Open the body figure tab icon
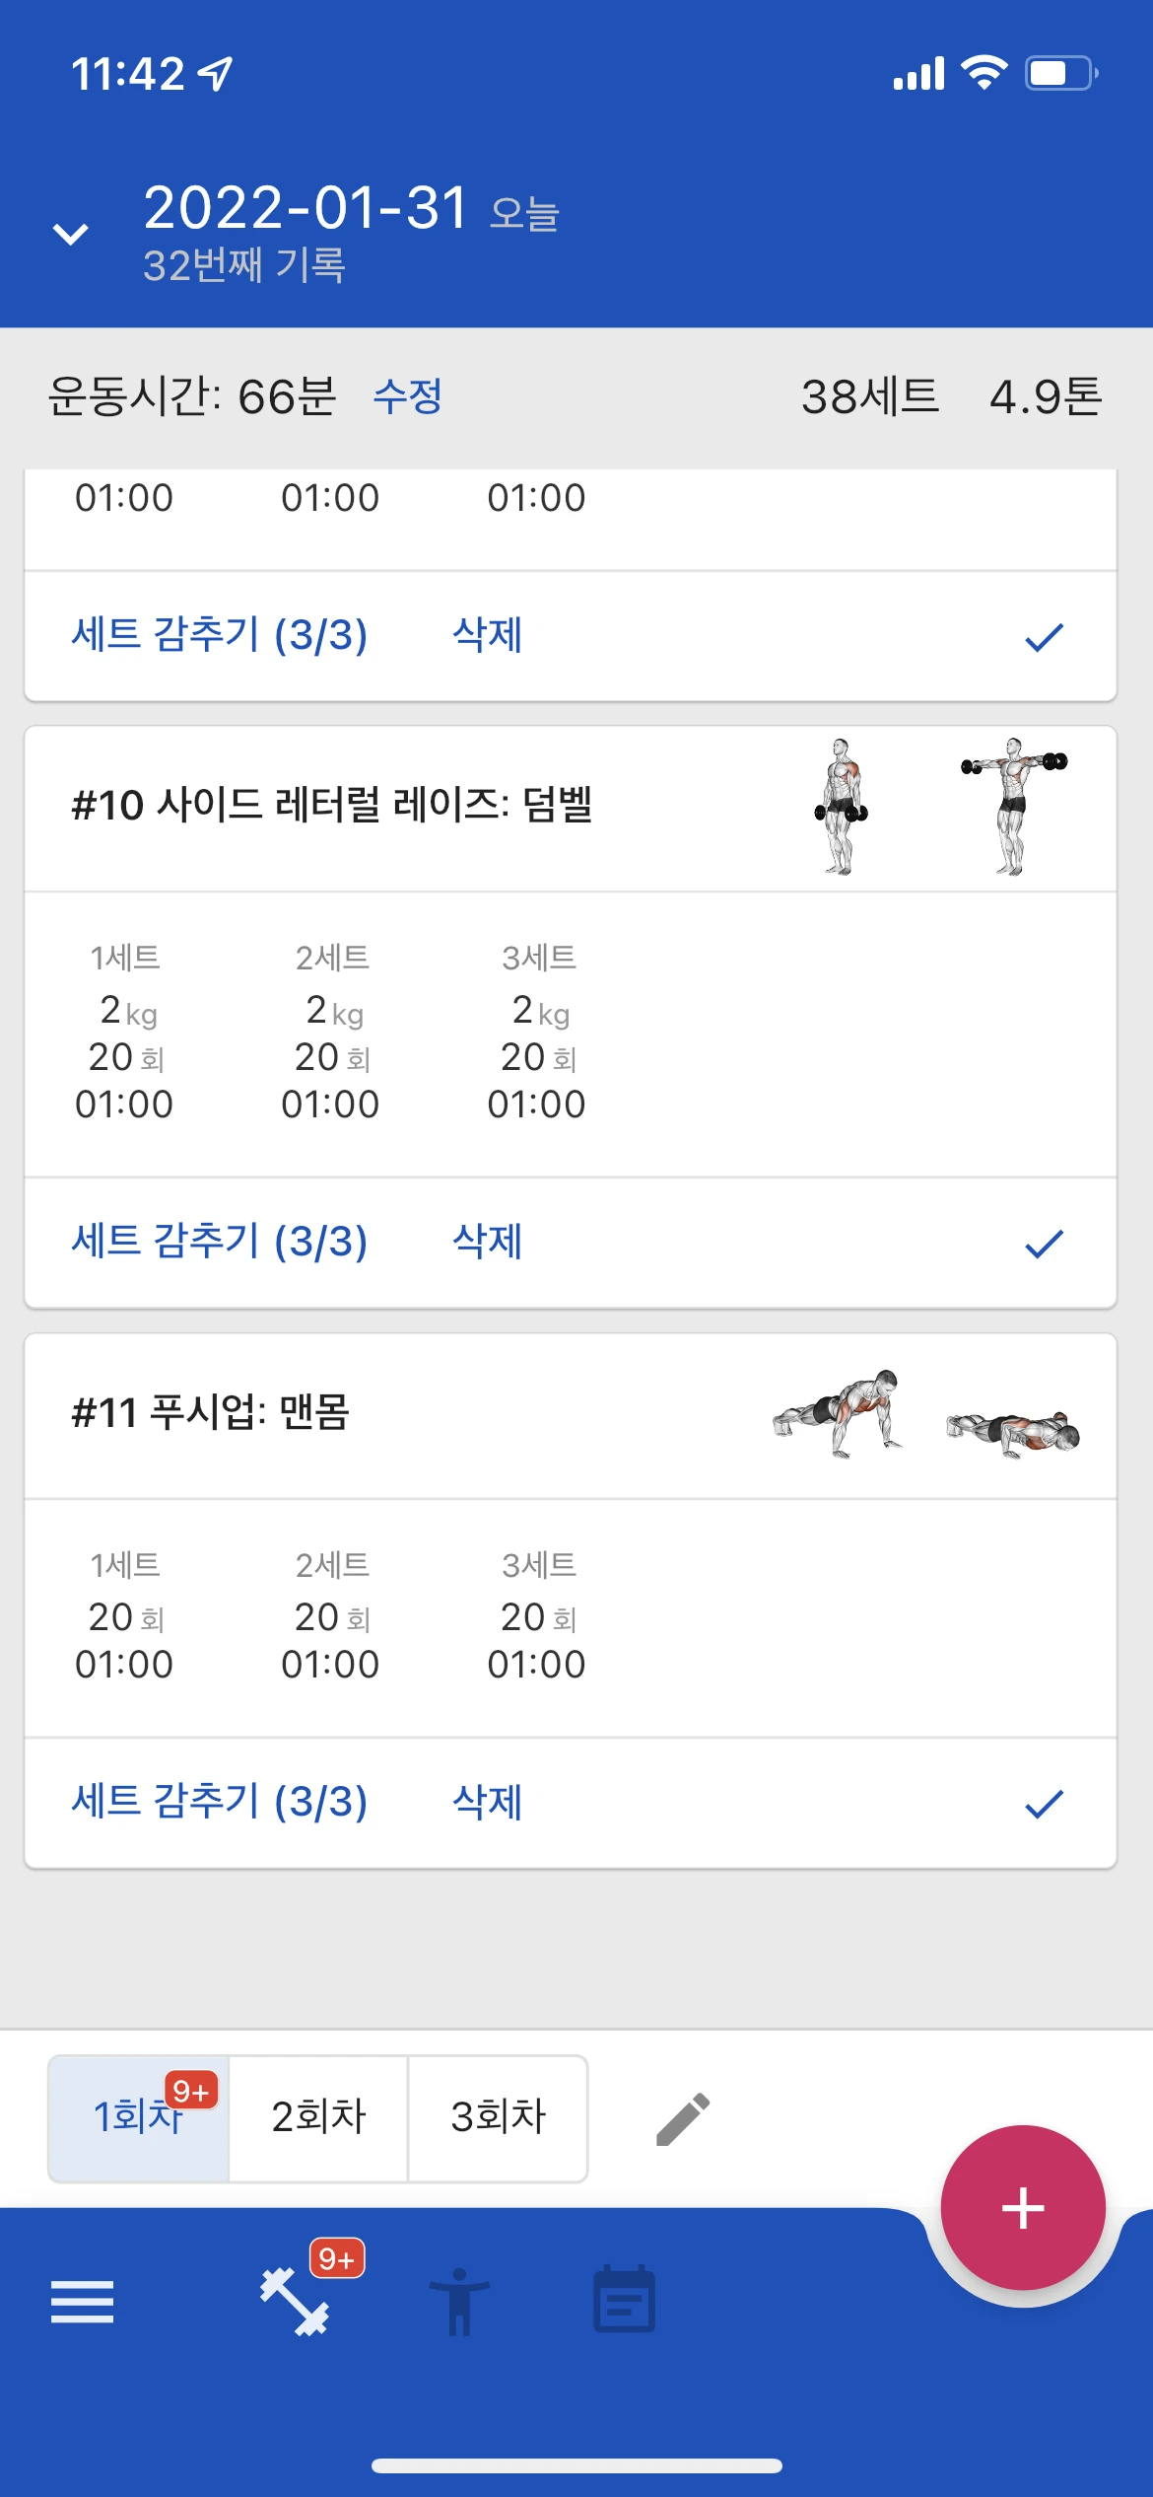The image size is (1153, 2497). [x=459, y=2302]
